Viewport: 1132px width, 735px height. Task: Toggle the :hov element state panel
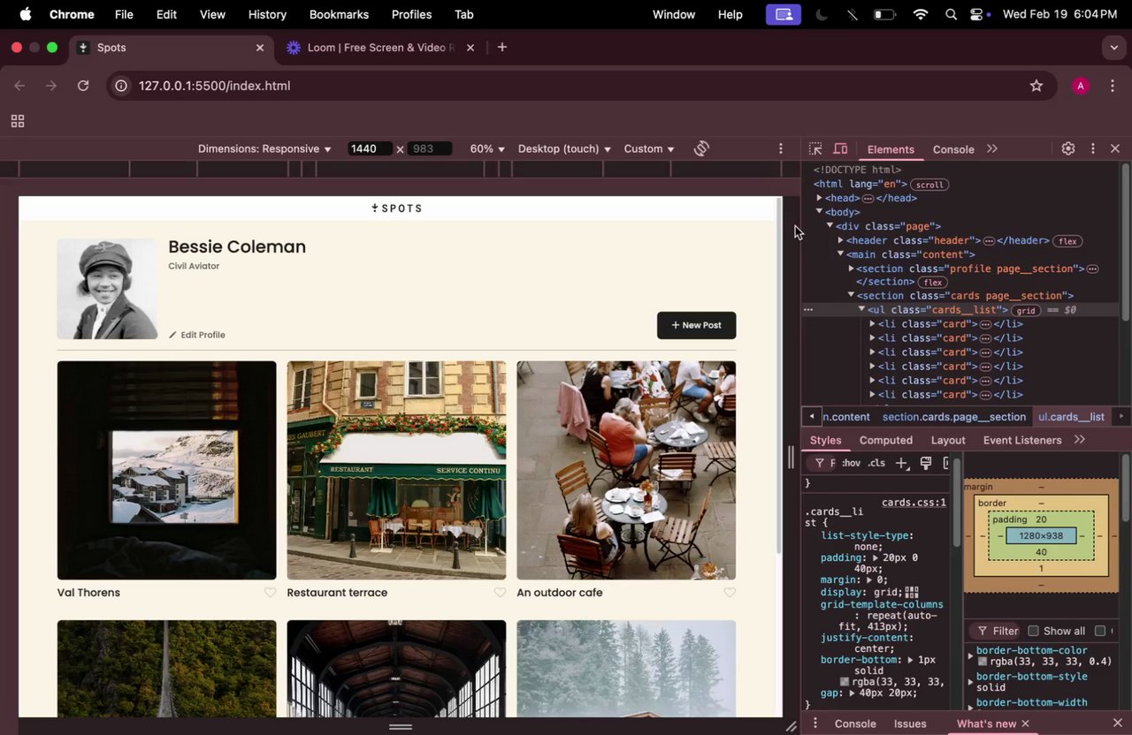[x=851, y=463]
